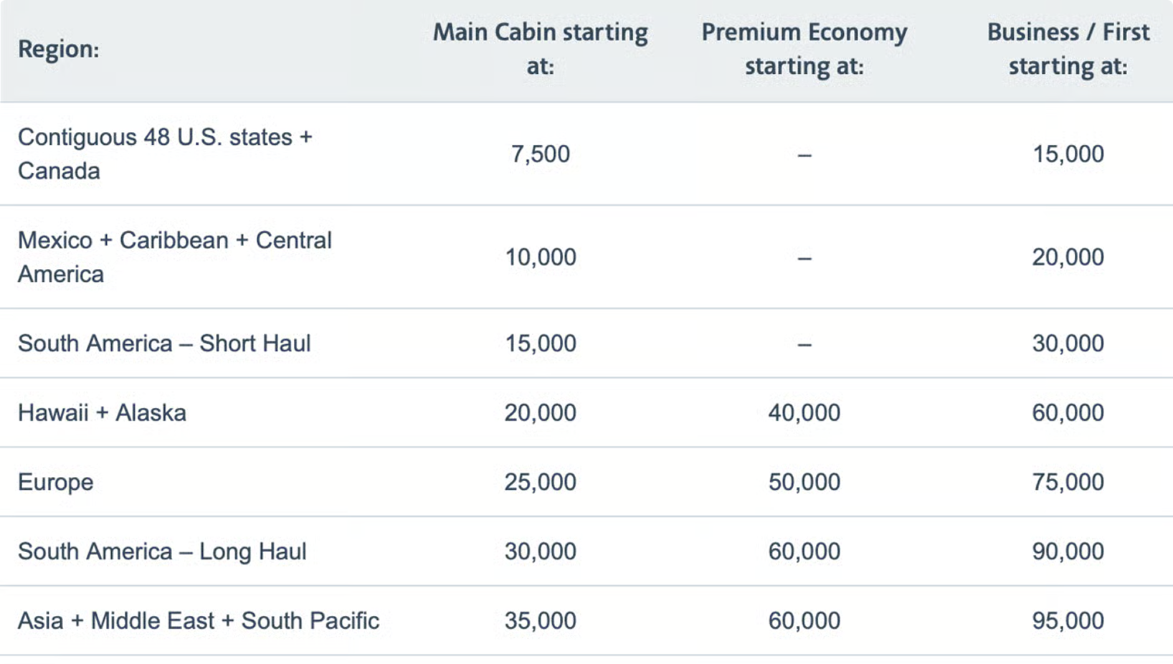Select the South America – Long Haul label
This screenshot has width=1173, height=664.
162,551
